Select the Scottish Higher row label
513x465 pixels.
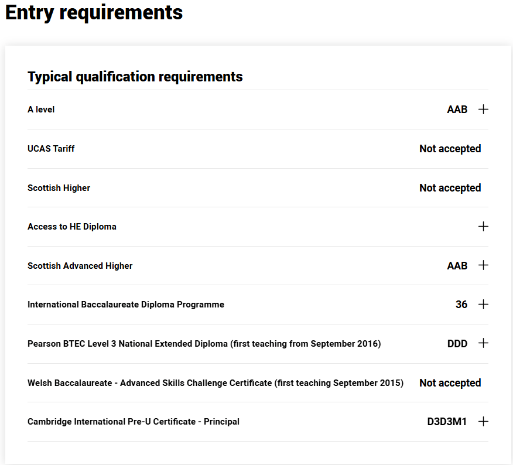59,188
